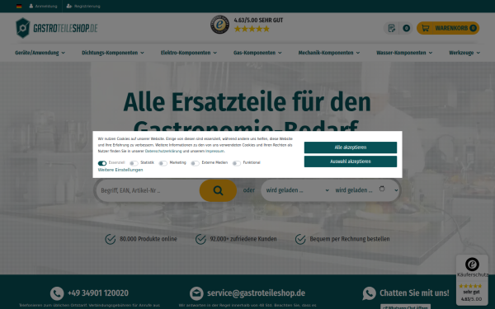Screen dimensions: 495x309
Task: Enable the Externe Medien cookie switch
Action: pos(195,163)
